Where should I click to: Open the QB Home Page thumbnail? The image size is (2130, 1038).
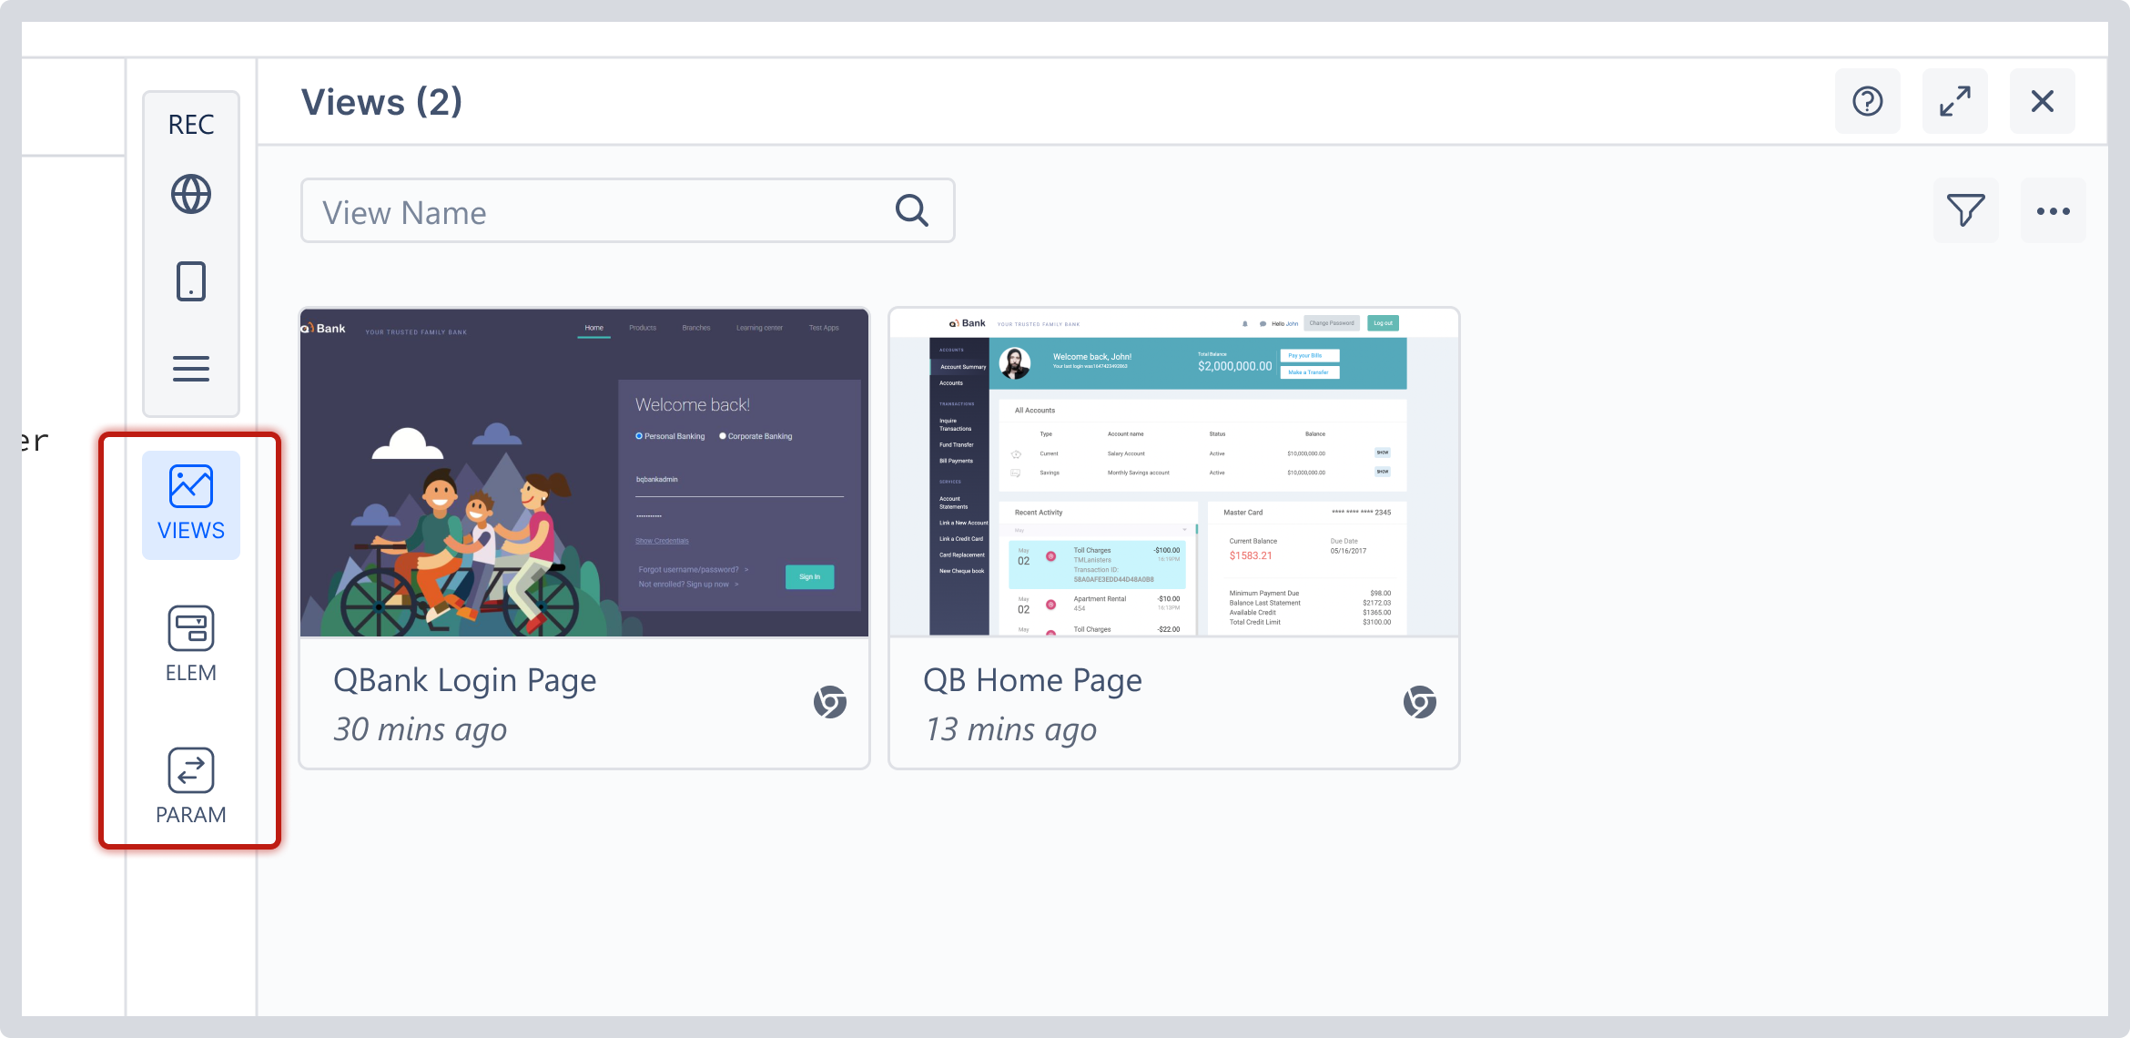tap(1174, 473)
